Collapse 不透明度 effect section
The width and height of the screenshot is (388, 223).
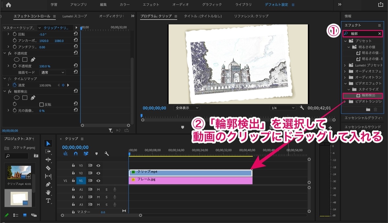(x=5, y=53)
